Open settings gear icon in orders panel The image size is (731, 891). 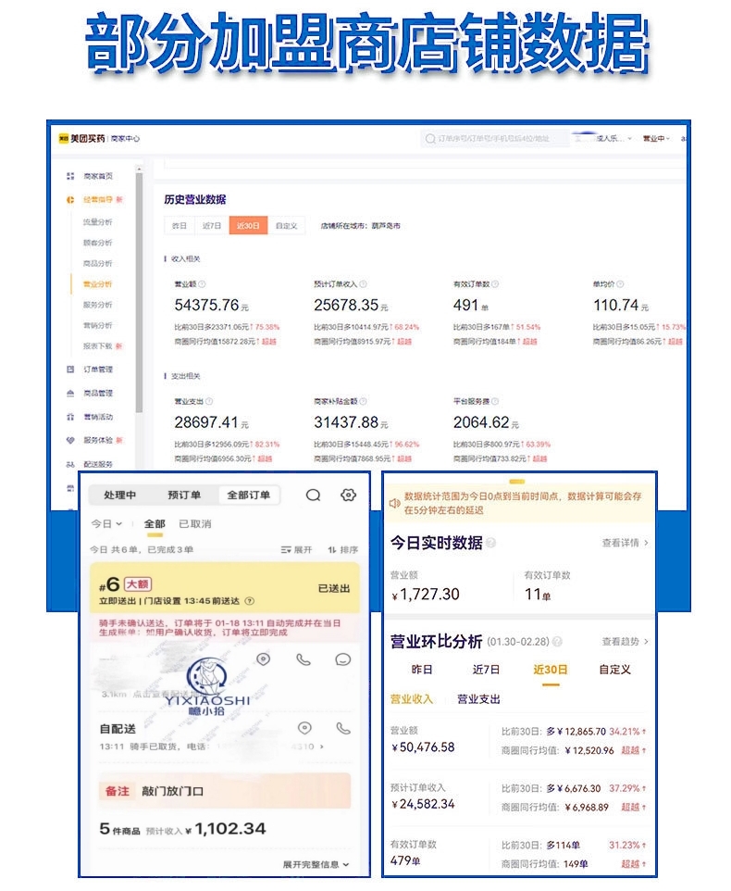(x=348, y=496)
